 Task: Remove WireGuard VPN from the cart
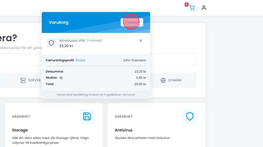pyautogui.click(x=141, y=40)
